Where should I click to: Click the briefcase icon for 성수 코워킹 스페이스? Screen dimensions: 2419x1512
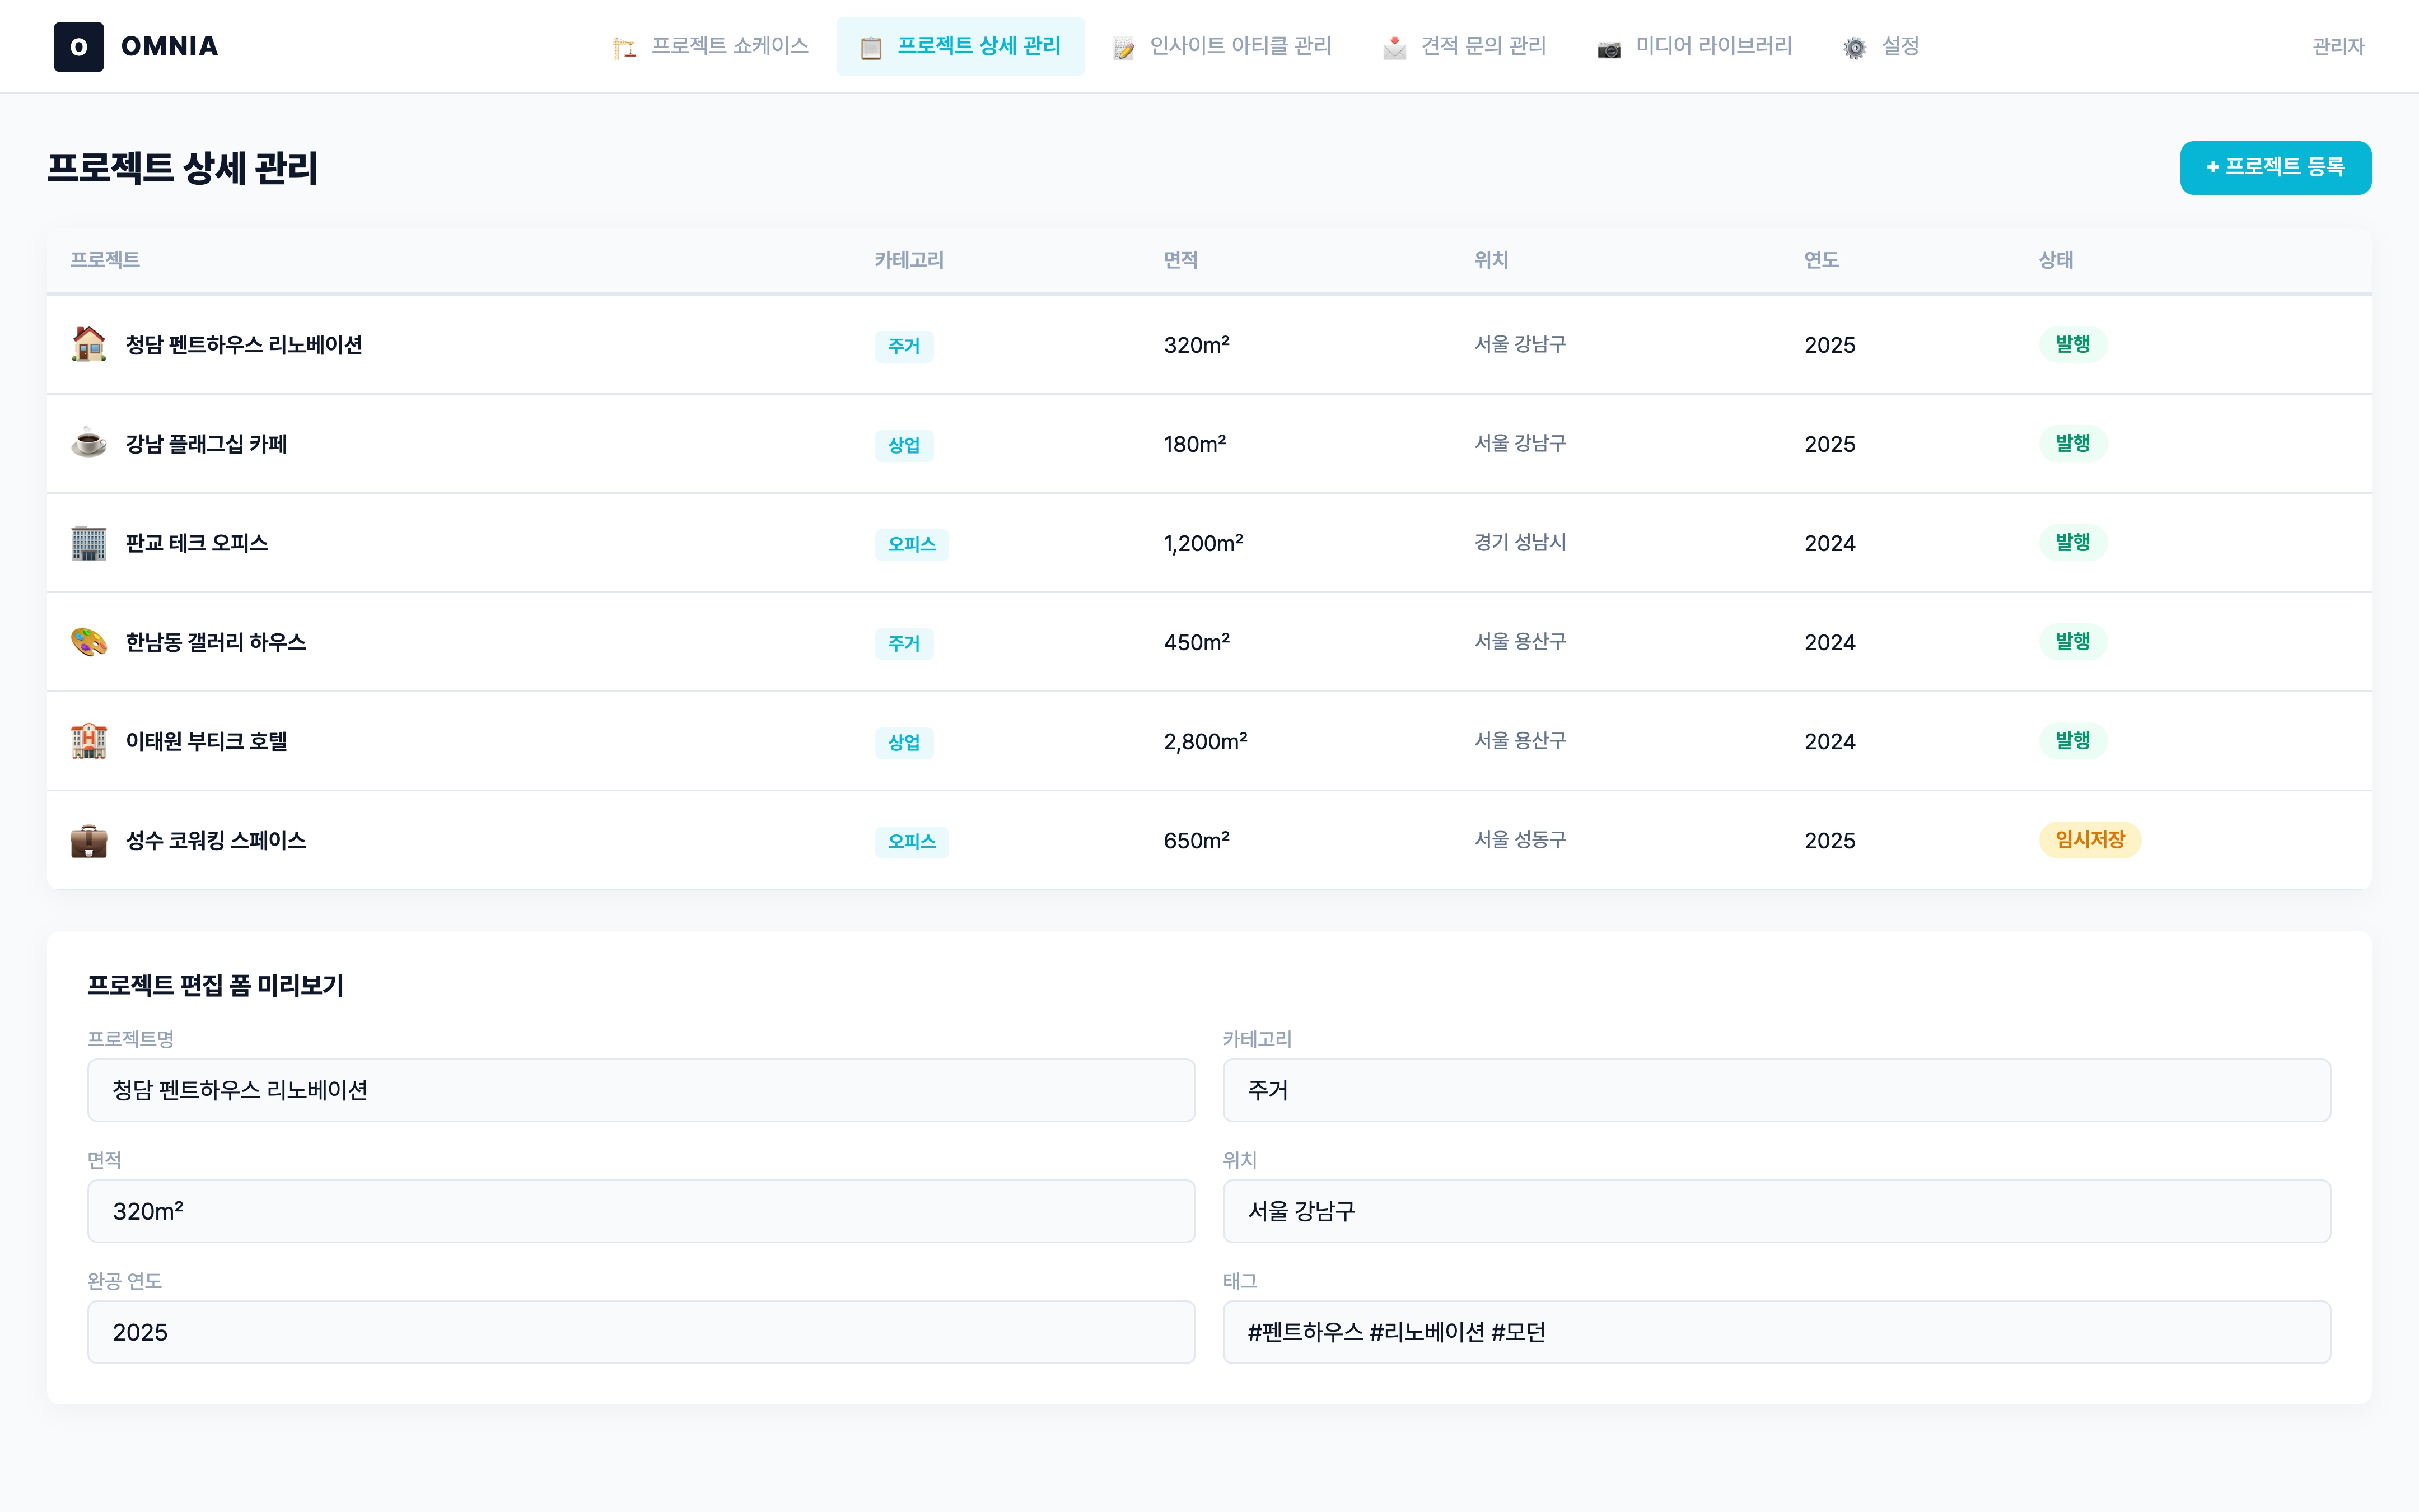pyautogui.click(x=88, y=840)
